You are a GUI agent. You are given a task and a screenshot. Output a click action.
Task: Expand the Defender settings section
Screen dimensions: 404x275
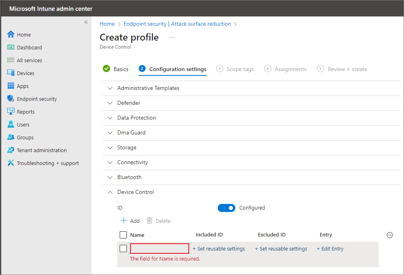110,103
